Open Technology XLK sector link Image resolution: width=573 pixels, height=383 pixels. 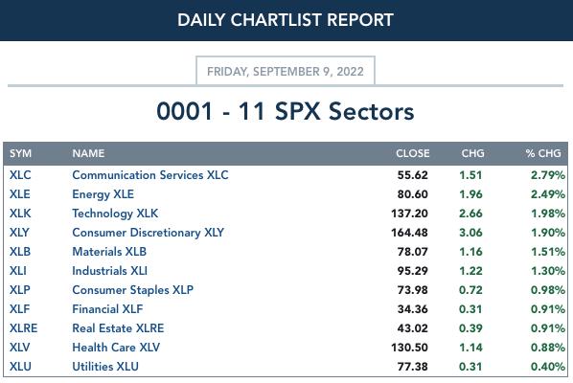[x=115, y=214]
